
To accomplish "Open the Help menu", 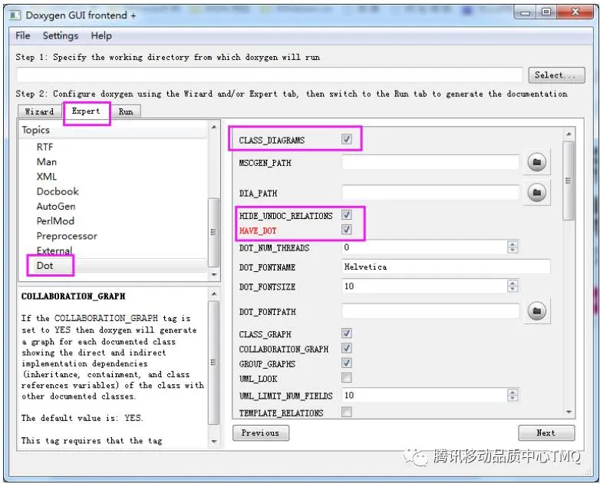I will click(101, 35).
